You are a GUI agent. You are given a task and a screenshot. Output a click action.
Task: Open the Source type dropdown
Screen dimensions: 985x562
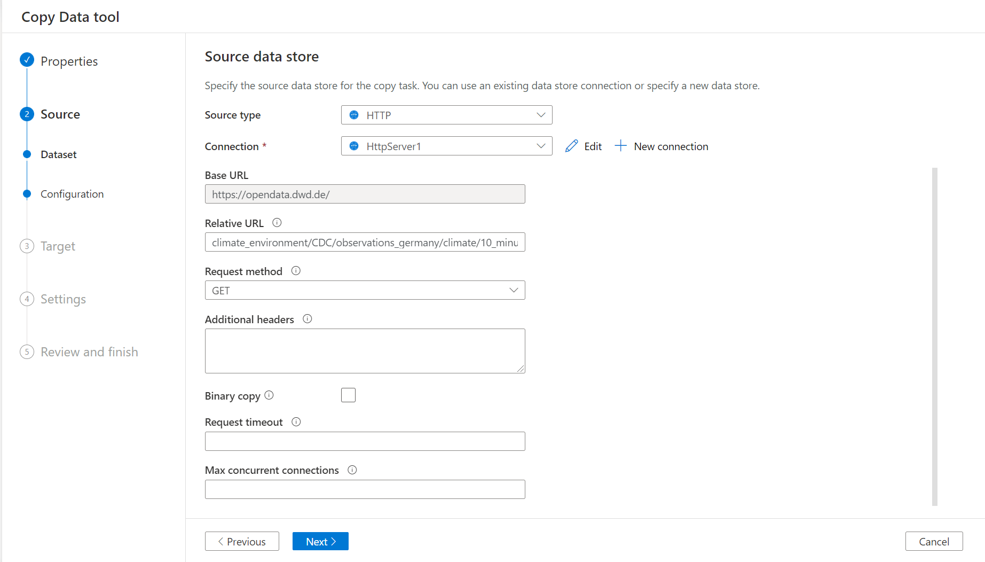[x=446, y=115]
